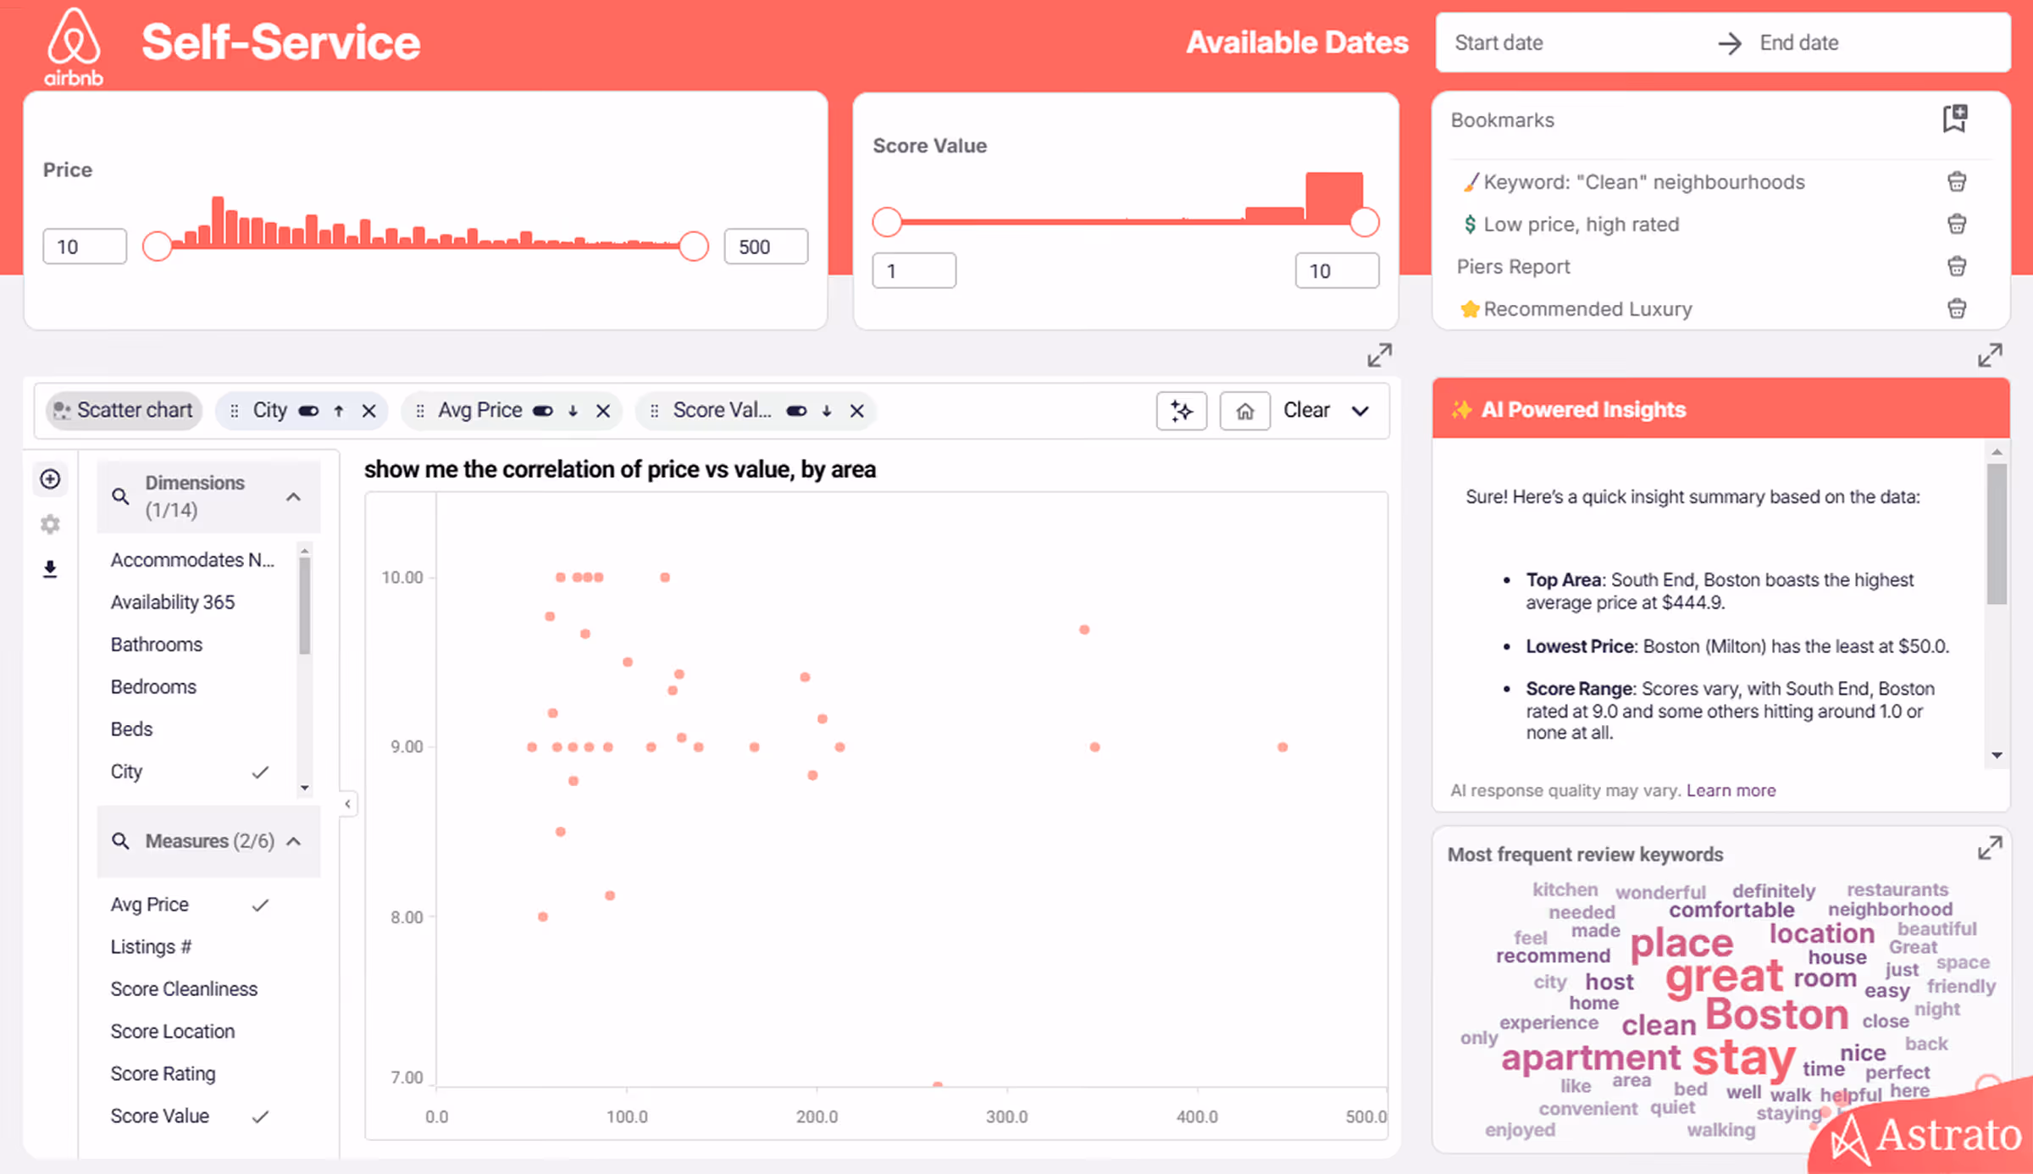2033x1174 pixels.
Task: Click the Learn more link
Action: click(x=1731, y=790)
